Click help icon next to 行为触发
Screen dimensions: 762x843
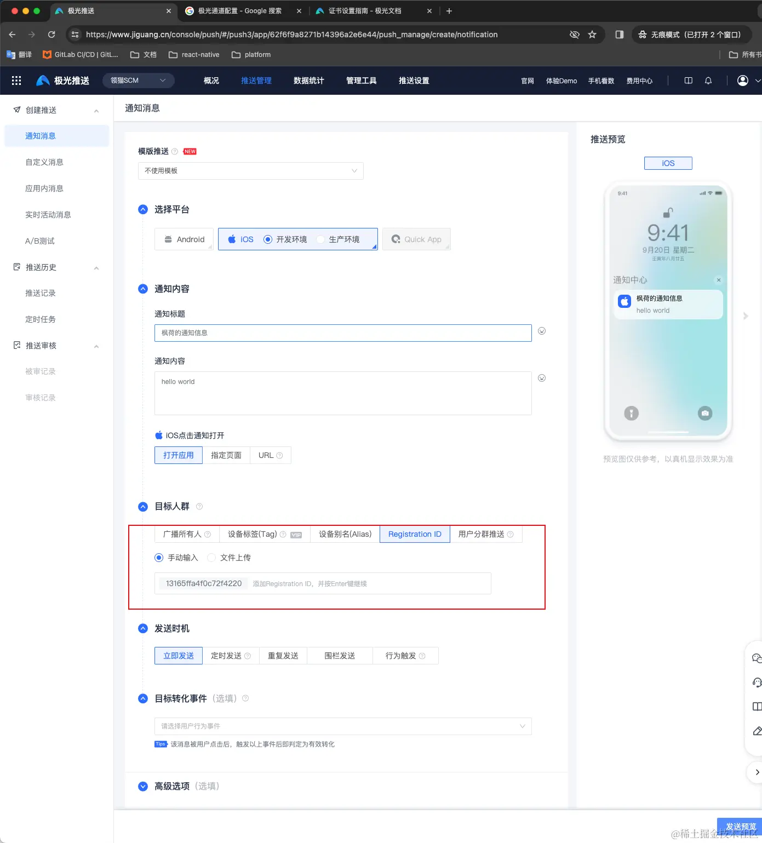pyautogui.click(x=422, y=656)
